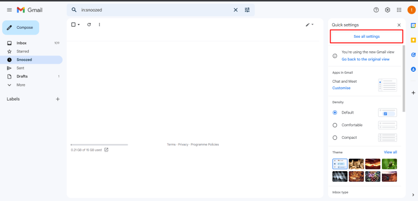Tick the select all checkbox

(x=73, y=25)
